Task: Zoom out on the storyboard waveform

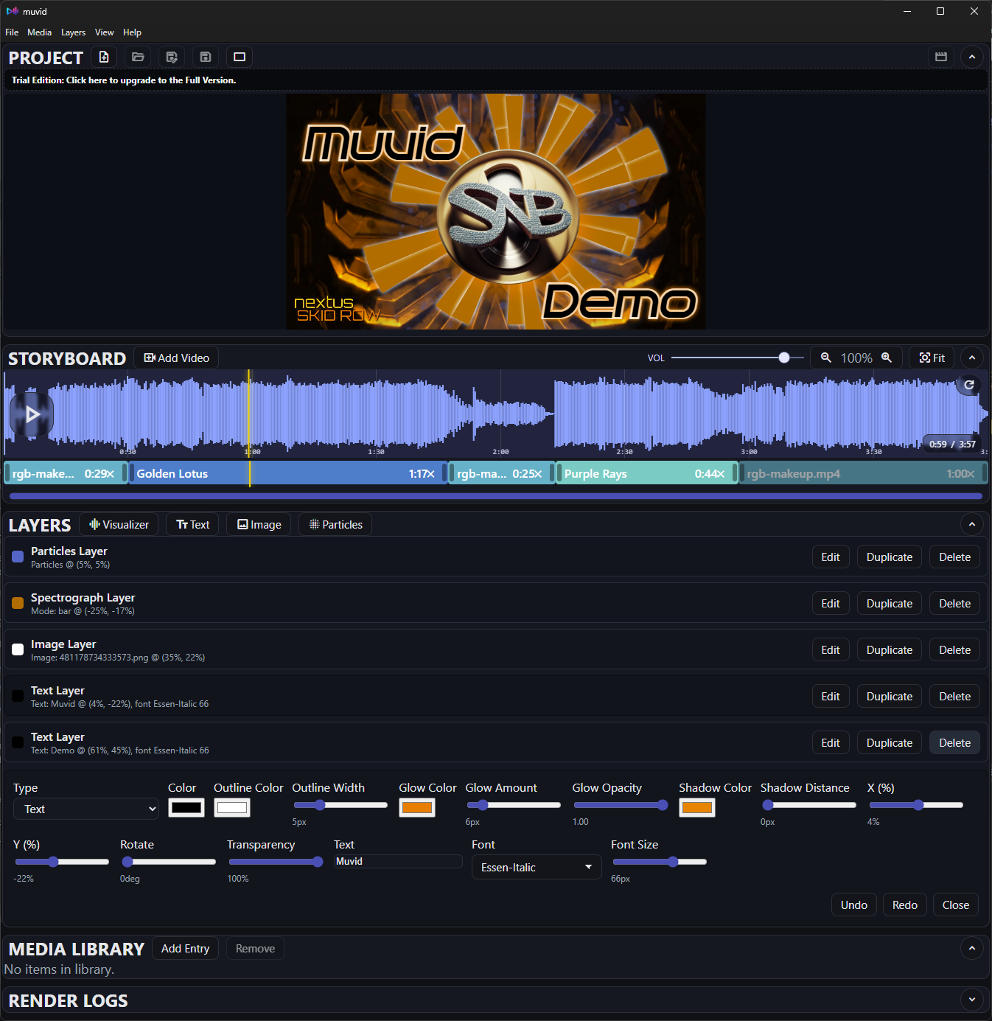Action: [x=825, y=358]
